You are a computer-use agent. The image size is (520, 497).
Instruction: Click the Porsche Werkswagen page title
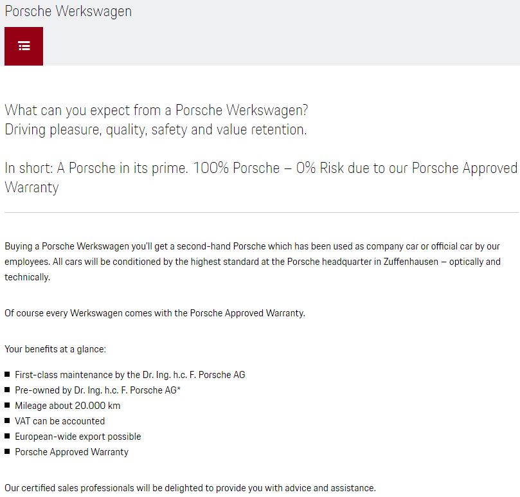[68, 12]
